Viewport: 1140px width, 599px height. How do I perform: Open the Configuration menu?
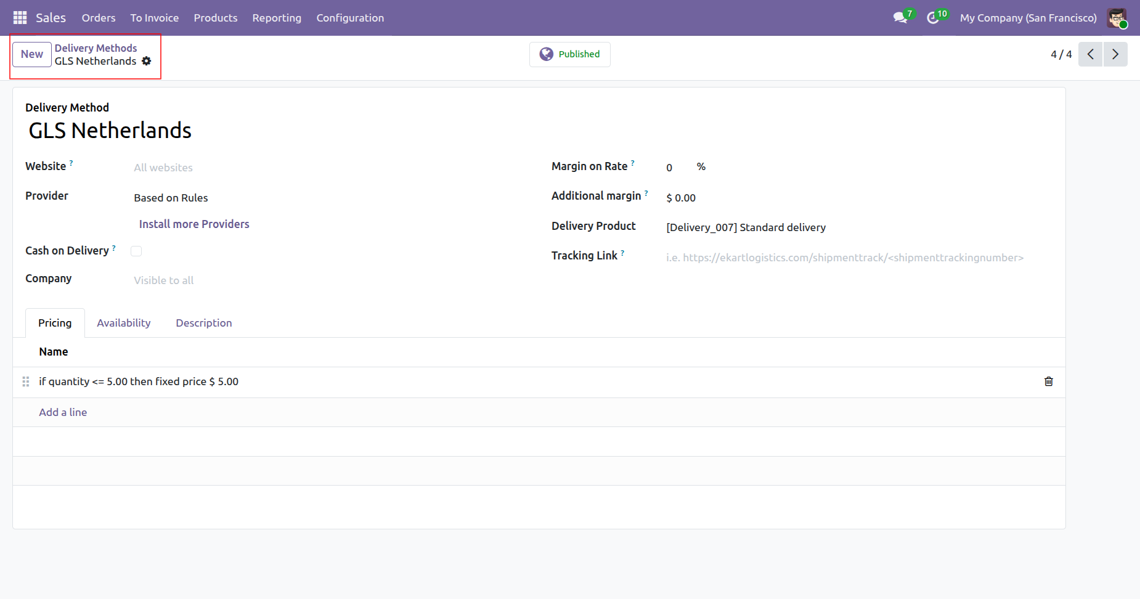(x=350, y=18)
